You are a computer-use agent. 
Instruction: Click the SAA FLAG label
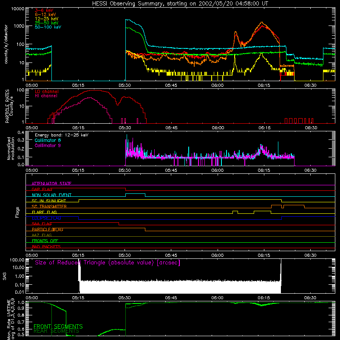[x=42, y=224]
